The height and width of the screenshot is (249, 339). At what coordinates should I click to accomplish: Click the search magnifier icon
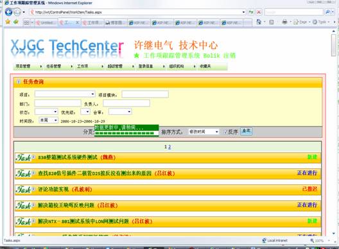[327, 12]
